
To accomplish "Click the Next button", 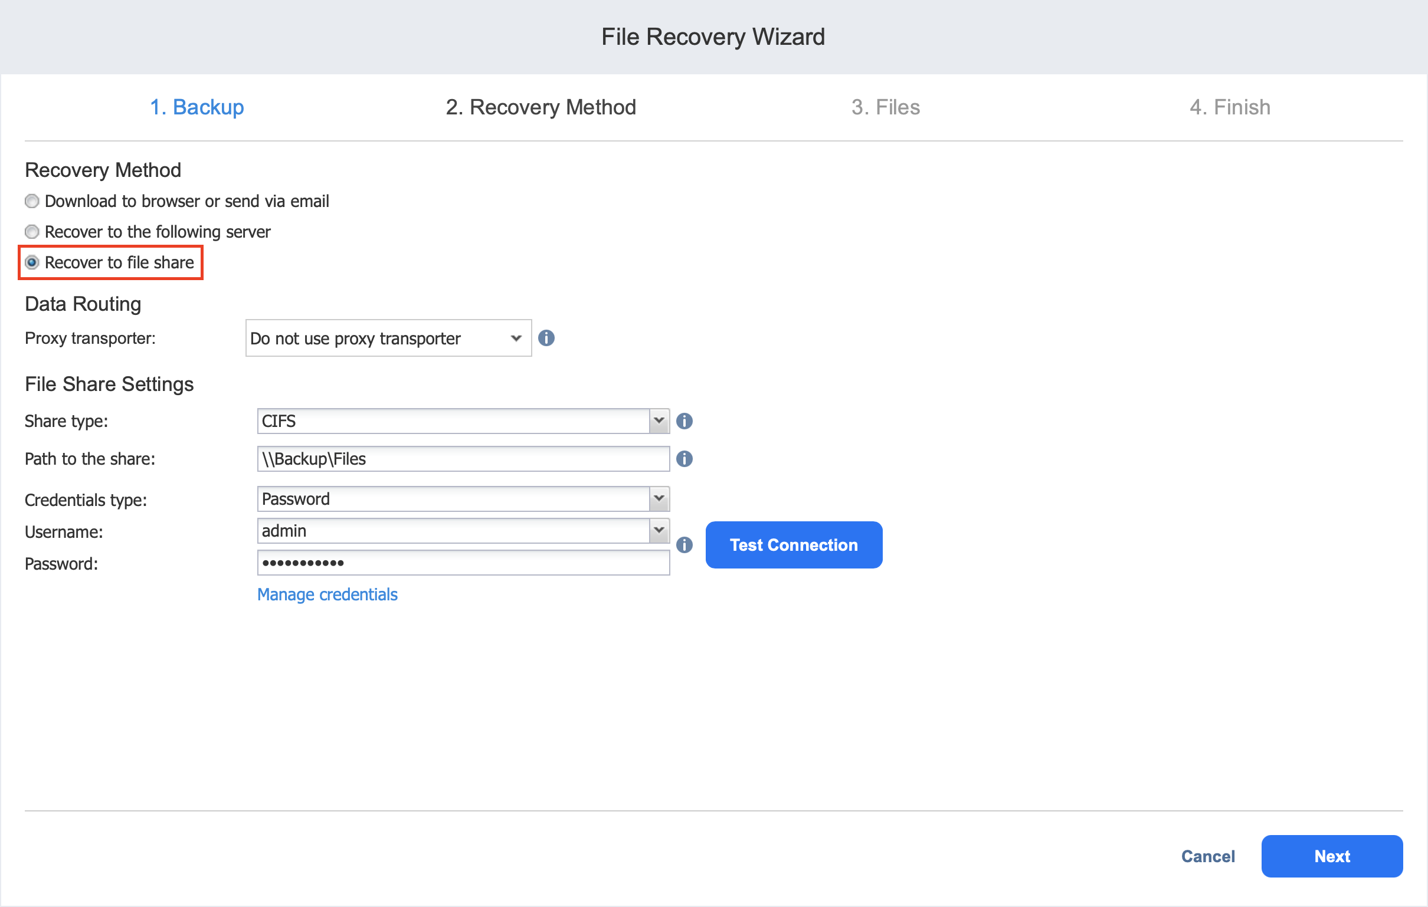I will [x=1331, y=856].
